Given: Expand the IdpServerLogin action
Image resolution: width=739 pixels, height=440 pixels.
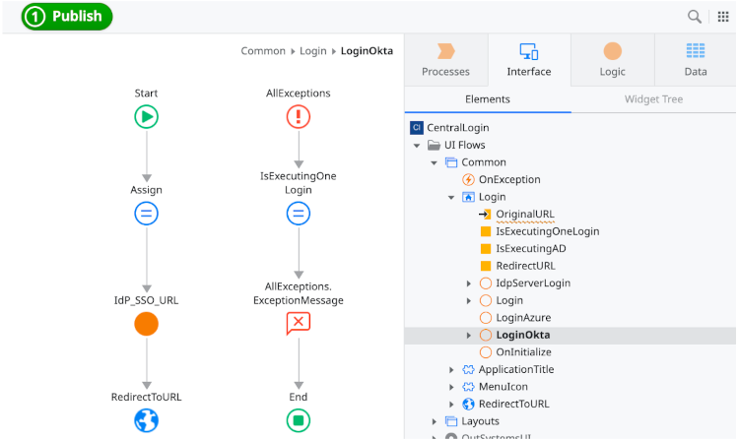Looking at the screenshot, I should [468, 283].
